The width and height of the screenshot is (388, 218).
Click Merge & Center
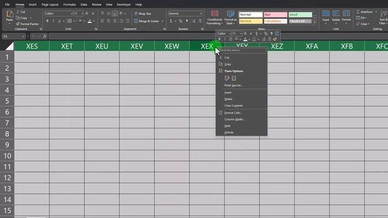147,21
